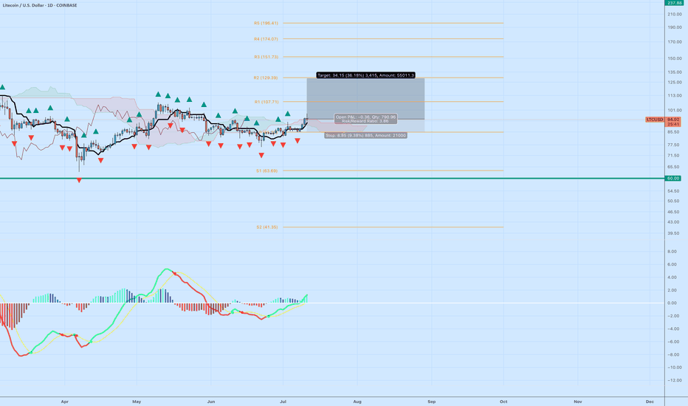Click the R4 (174.07) pivot label
The height and width of the screenshot is (406, 688).
pyautogui.click(x=266, y=39)
